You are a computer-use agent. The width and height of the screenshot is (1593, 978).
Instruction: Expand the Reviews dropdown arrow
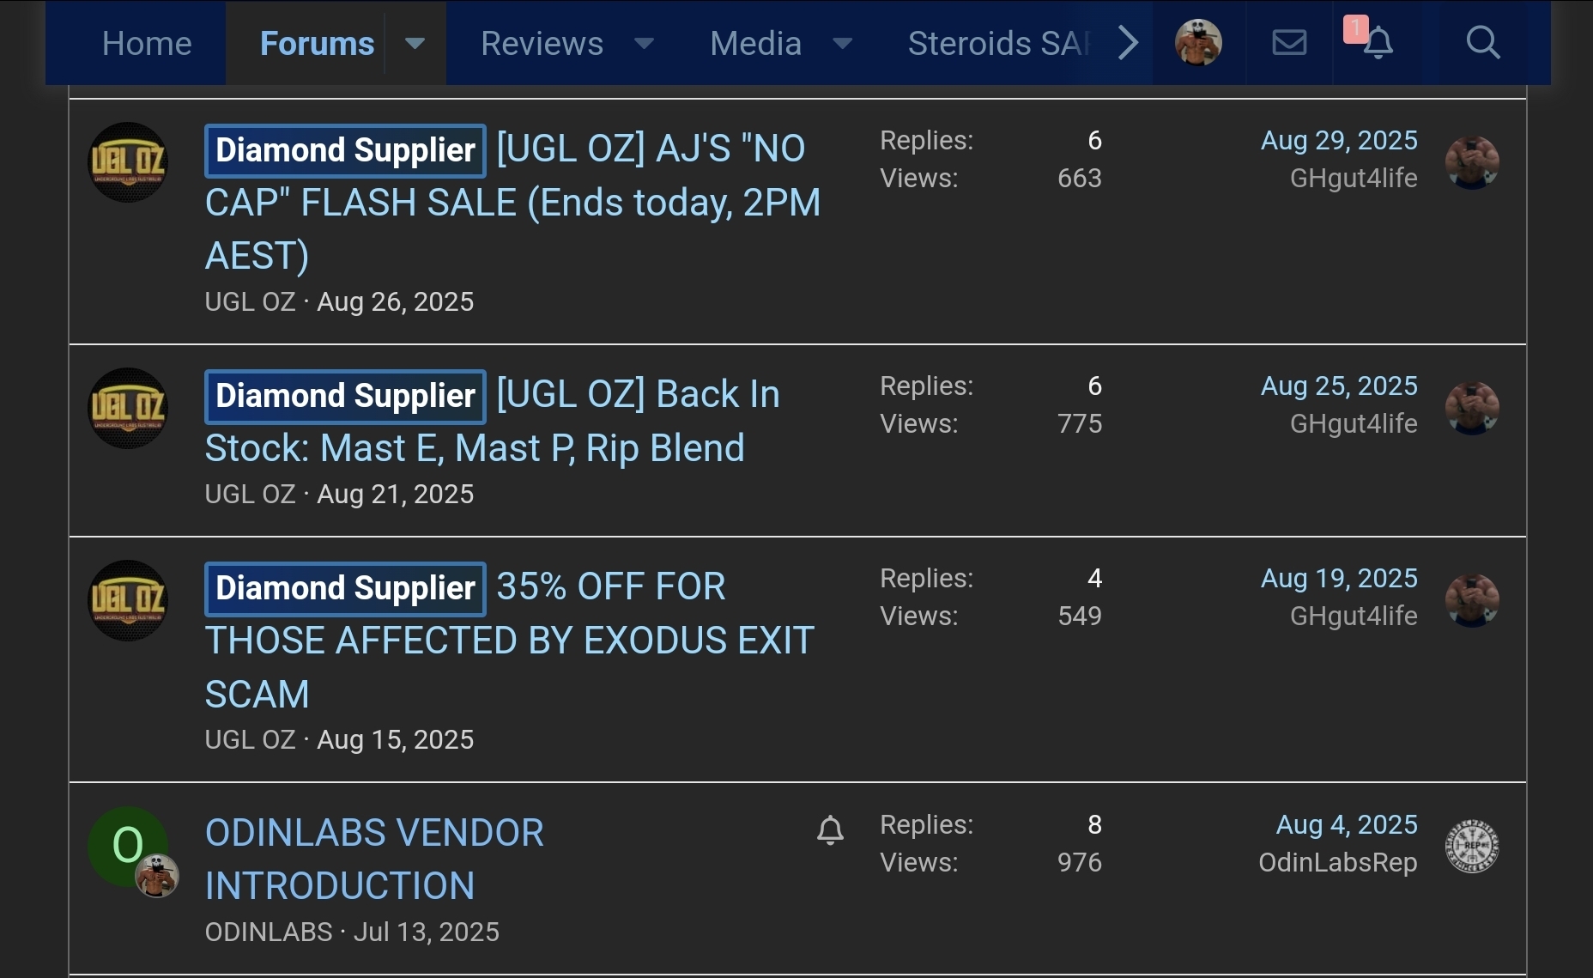pos(644,43)
